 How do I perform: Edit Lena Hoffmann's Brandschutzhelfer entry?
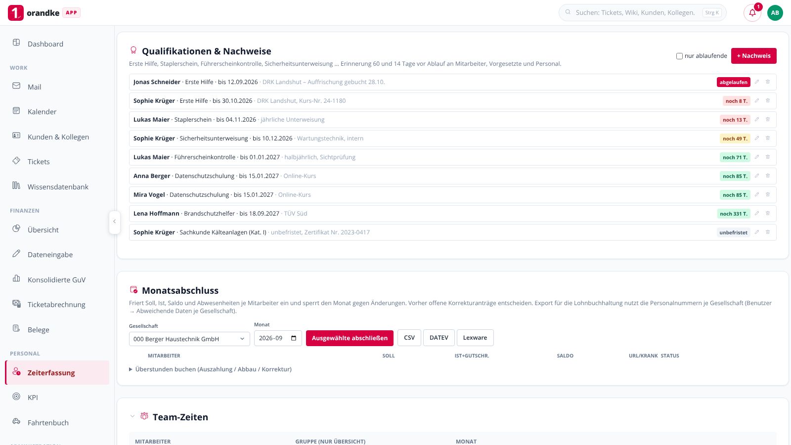[x=757, y=214]
